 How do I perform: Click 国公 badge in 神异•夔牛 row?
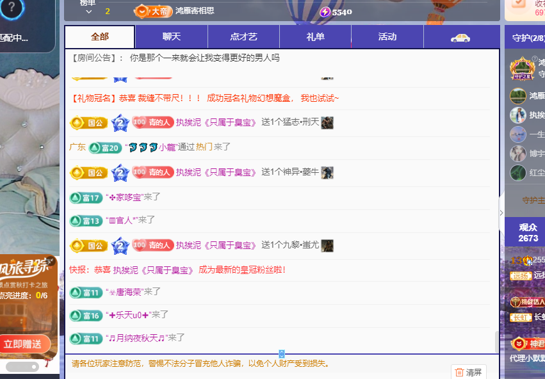click(x=88, y=173)
